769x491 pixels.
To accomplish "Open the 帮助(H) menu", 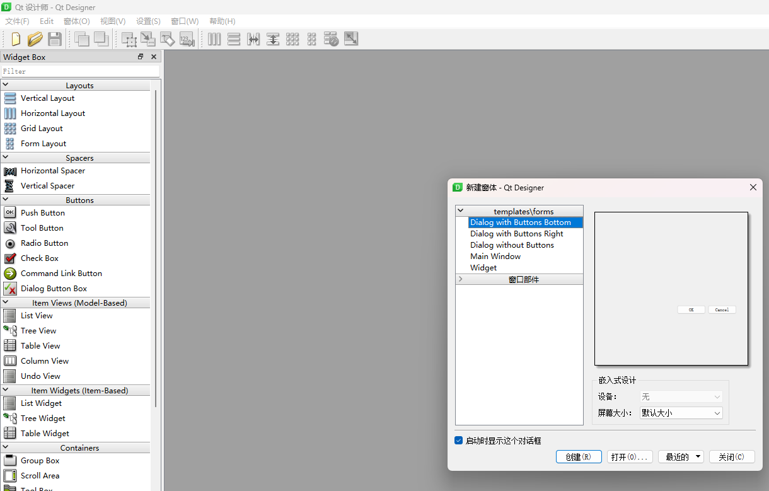I will tap(222, 21).
